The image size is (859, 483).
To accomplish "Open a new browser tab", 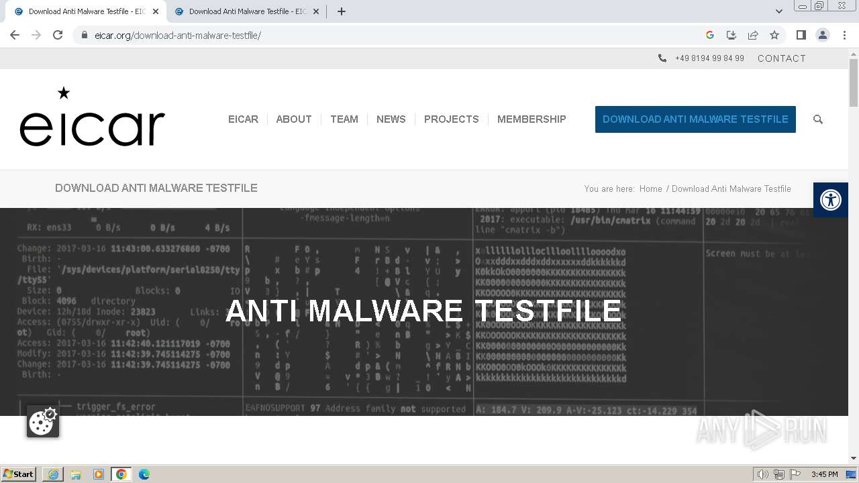I will [x=341, y=11].
